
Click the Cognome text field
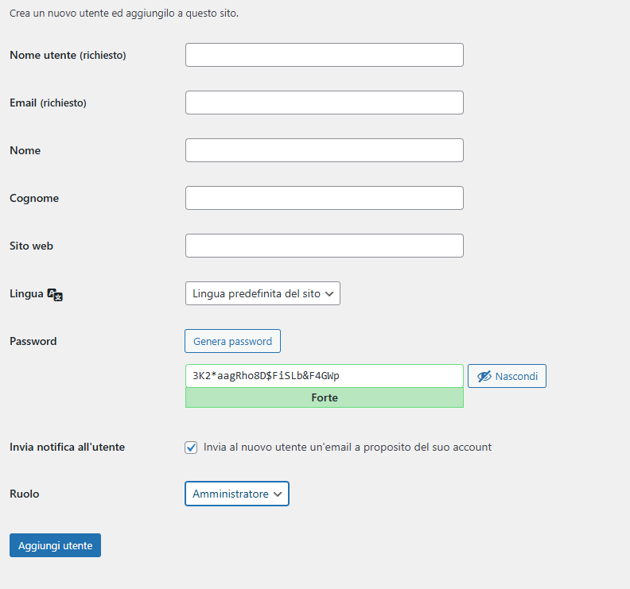pyautogui.click(x=324, y=198)
